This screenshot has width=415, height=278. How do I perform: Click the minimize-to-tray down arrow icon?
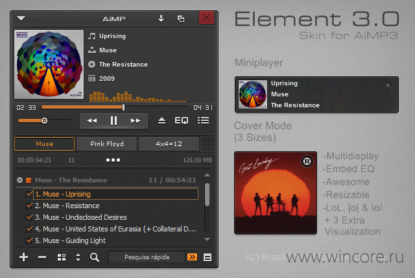tap(161, 19)
